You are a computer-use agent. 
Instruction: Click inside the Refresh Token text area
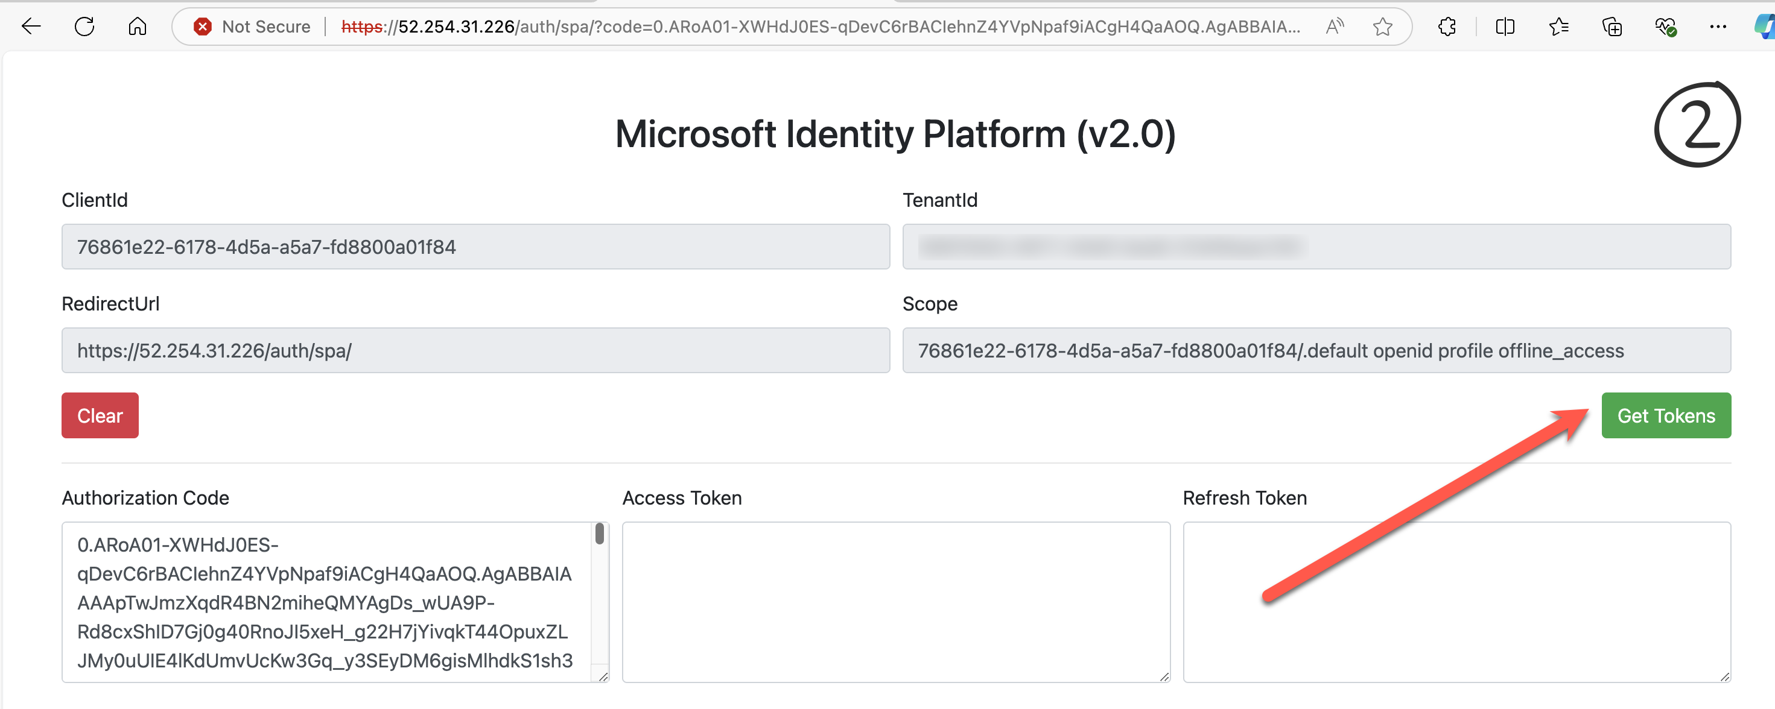click(x=1456, y=602)
